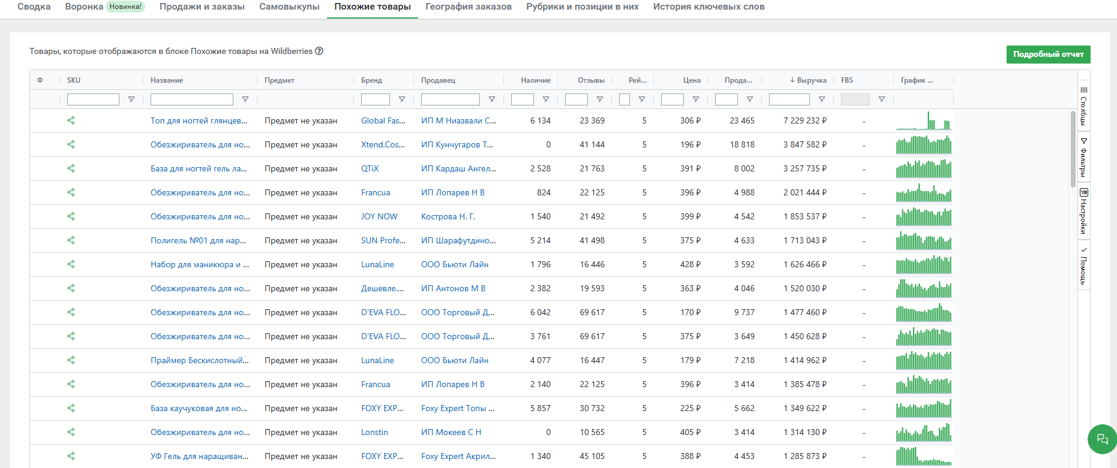Click share icon for Праймер Бескислотный row

[71, 360]
